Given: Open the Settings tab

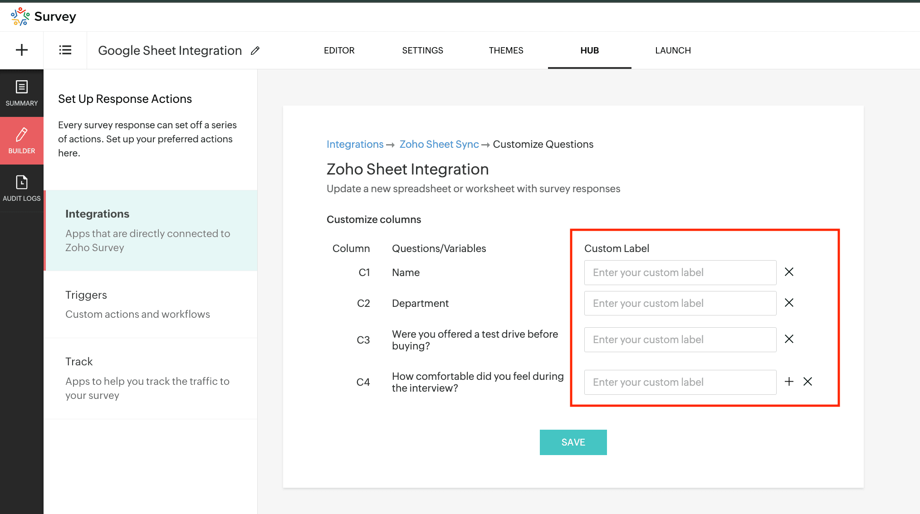Looking at the screenshot, I should [x=422, y=50].
